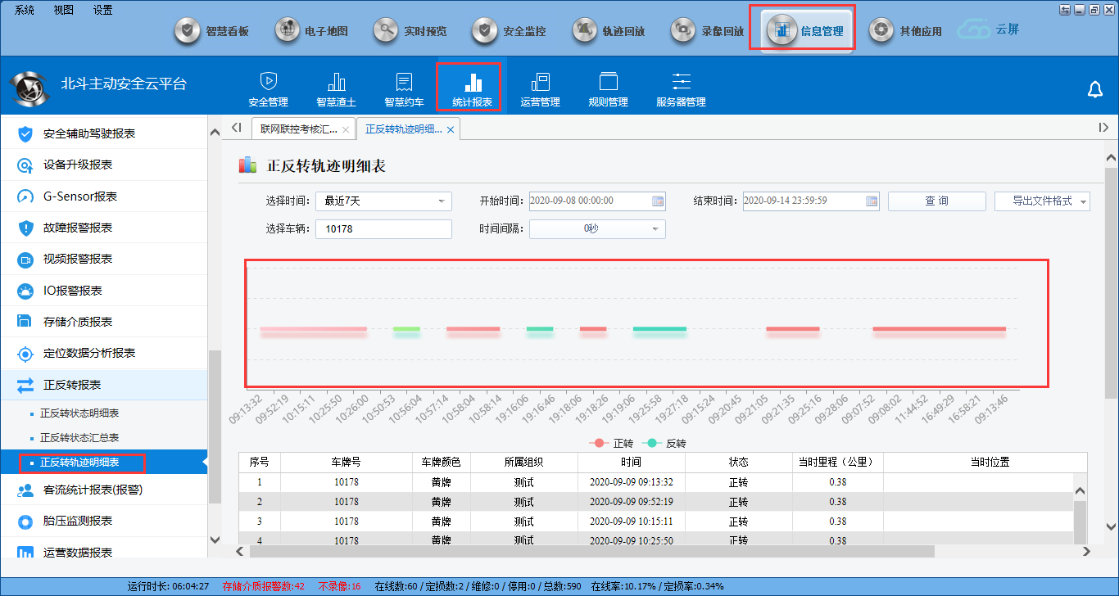Select 正反转状态汇总表 in the sidebar
The height and width of the screenshot is (596, 1119).
pos(79,438)
